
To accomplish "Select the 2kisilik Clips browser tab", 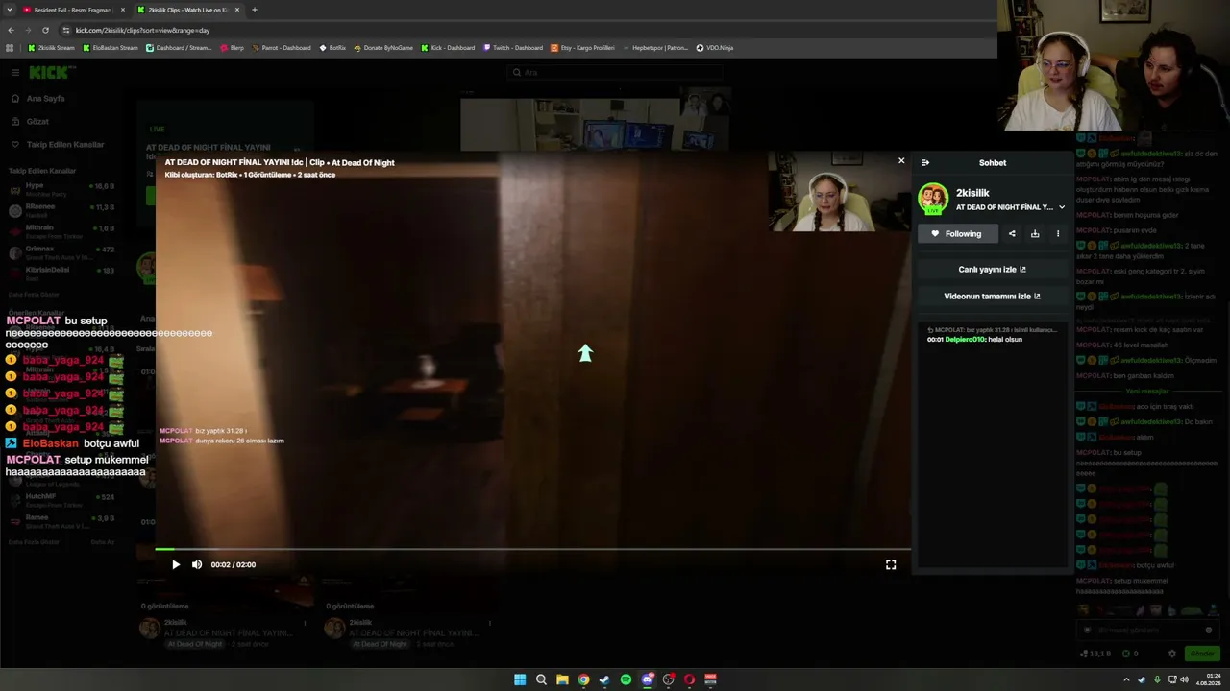I will 187,10.
